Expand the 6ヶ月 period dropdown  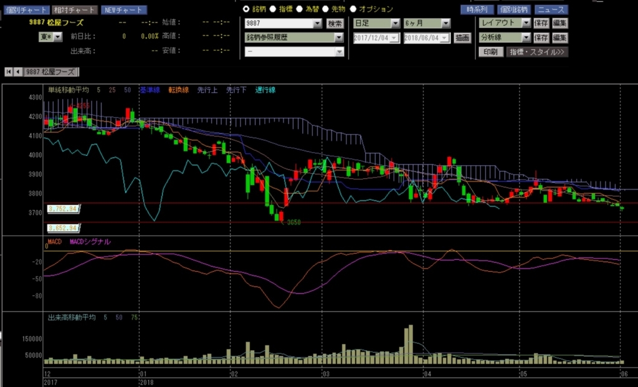(x=427, y=23)
